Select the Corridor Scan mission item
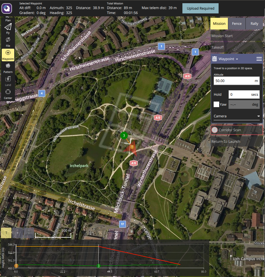Screen dimensions: 265x277 tap(237, 130)
